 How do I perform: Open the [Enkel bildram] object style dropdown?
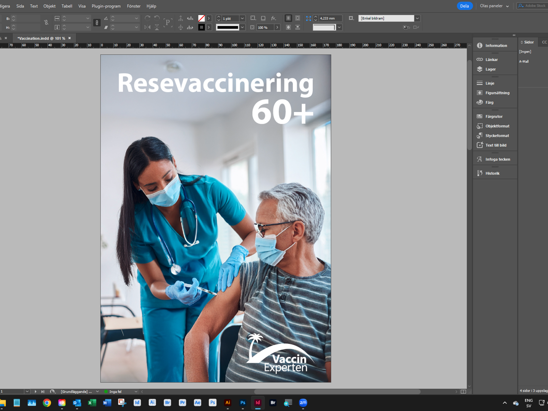pos(417,18)
